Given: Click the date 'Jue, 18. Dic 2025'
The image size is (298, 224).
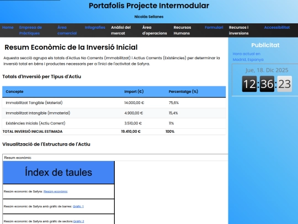Looking at the screenshot, I should [x=267, y=70].
